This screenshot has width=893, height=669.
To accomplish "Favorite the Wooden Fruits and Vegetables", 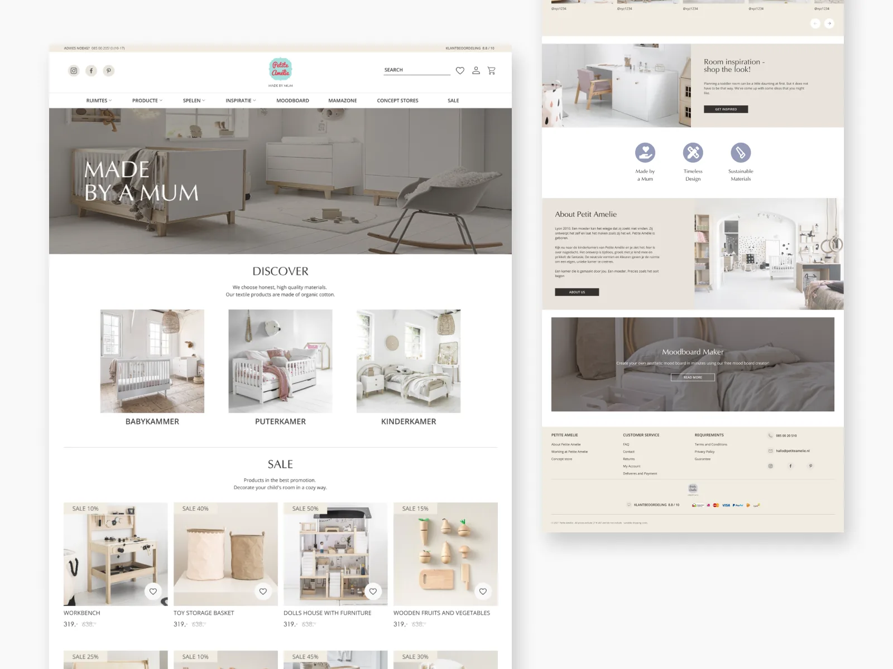I will 483,592.
